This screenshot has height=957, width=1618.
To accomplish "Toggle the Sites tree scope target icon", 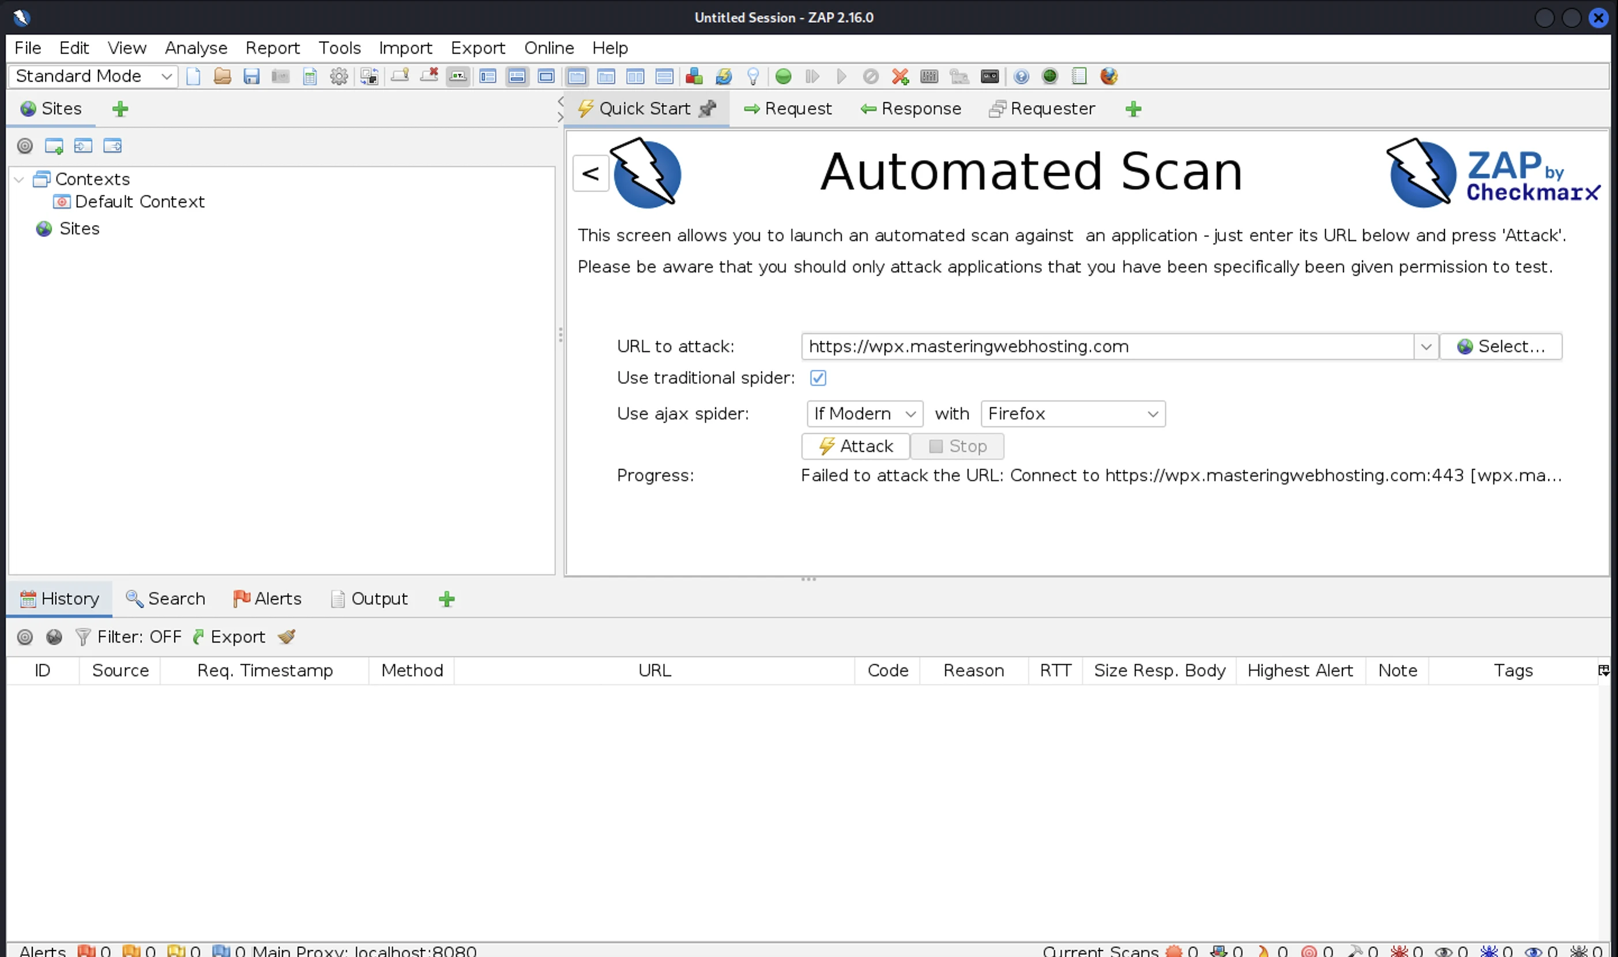I will (24, 146).
